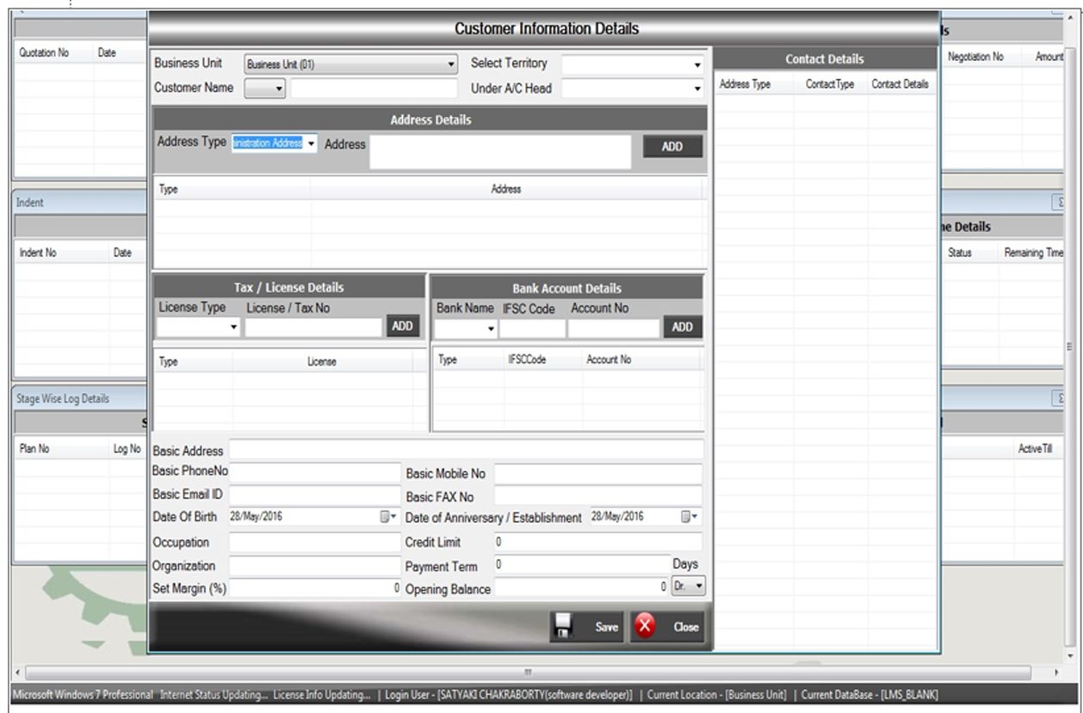Viewport: 1083px width, 713px height.
Task: Click the Account No input field
Action: (x=614, y=329)
